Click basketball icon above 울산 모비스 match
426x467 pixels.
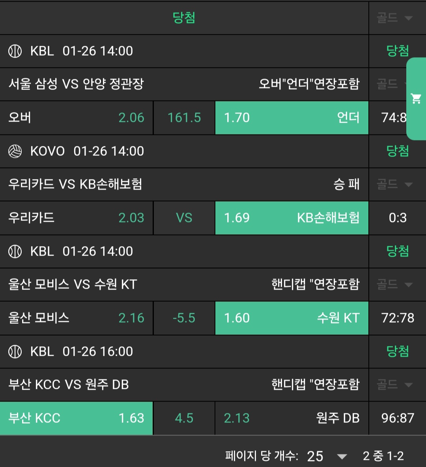[x=15, y=252]
